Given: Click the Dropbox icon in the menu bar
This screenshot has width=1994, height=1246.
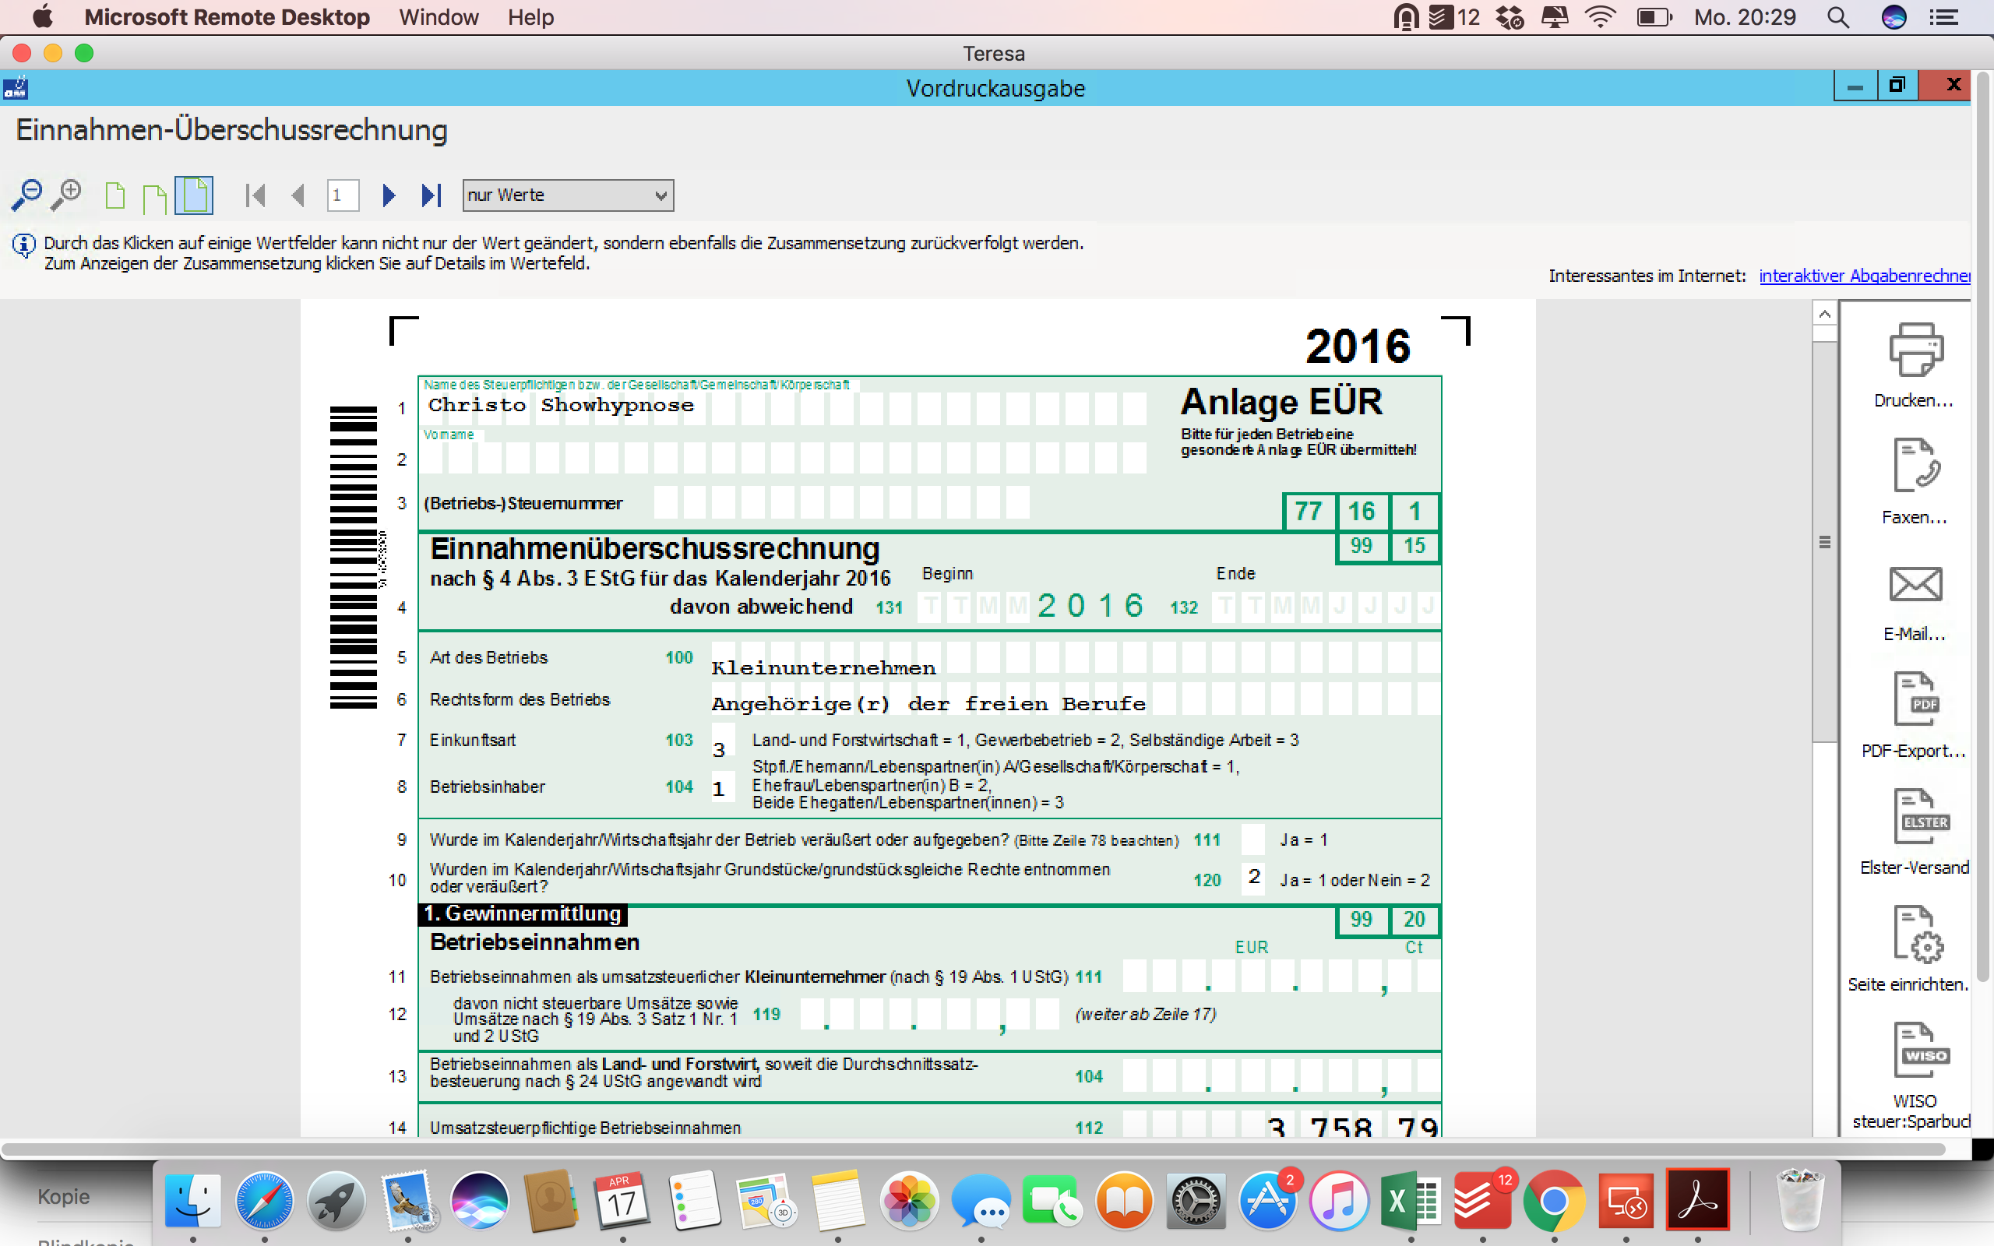Looking at the screenshot, I should 1510,17.
